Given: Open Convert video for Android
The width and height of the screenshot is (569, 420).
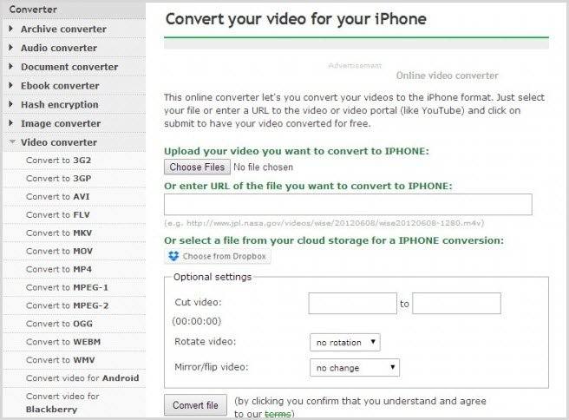Looking at the screenshot, I should [x=82, y=377].
